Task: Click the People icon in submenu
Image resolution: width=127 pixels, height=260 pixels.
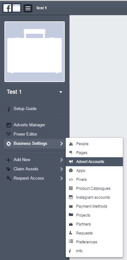Action: click(x=71, y=144)
